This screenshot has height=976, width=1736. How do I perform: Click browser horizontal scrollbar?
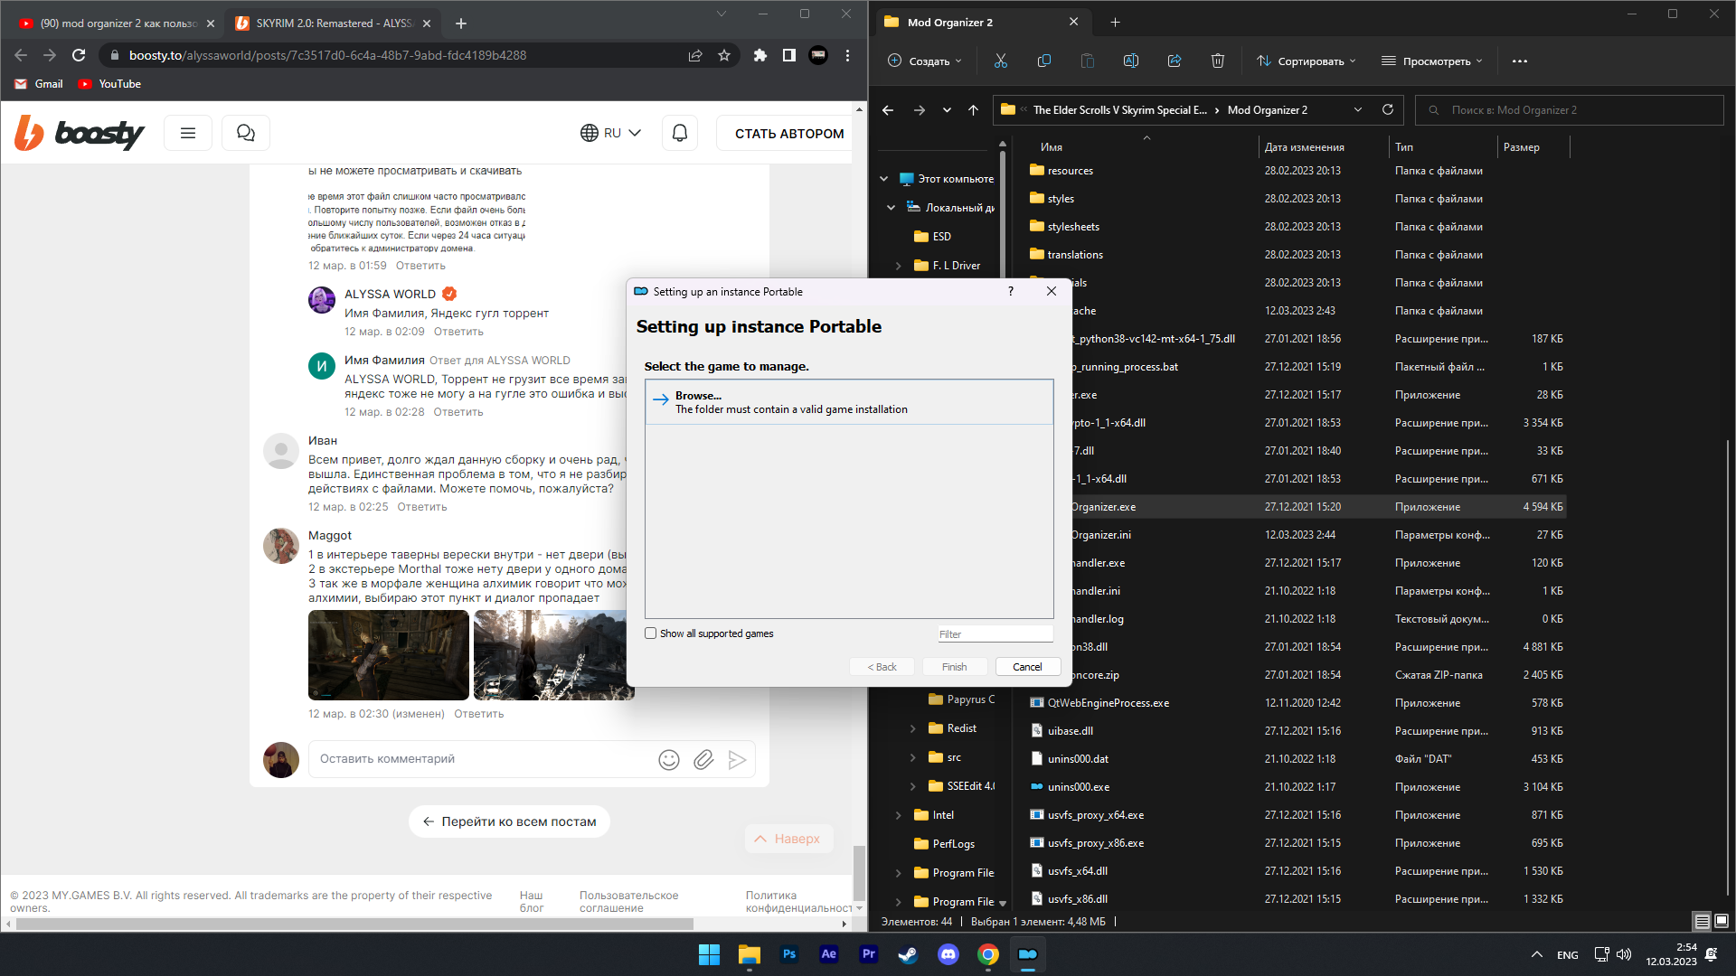pyautogui.click(x=353, y=924)
